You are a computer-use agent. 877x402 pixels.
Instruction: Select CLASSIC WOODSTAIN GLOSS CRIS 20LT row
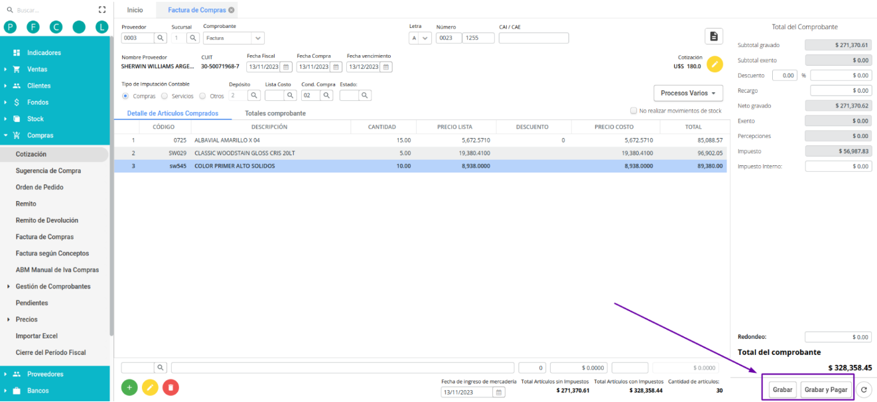[421, 153]
